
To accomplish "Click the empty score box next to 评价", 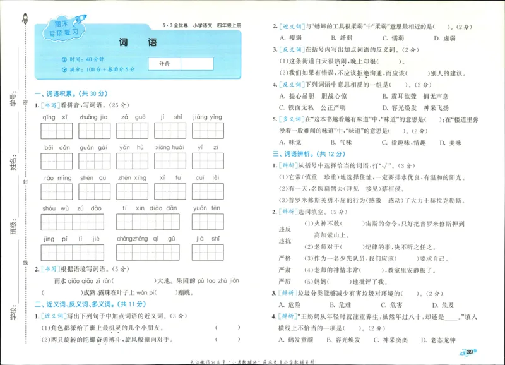I will coord(197,64).
